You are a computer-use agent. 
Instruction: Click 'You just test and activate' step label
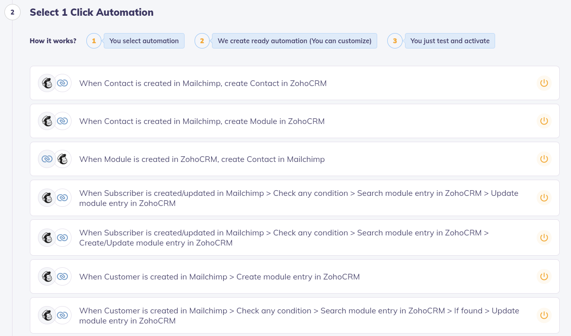pyautogui.click(x=450, y=41)
